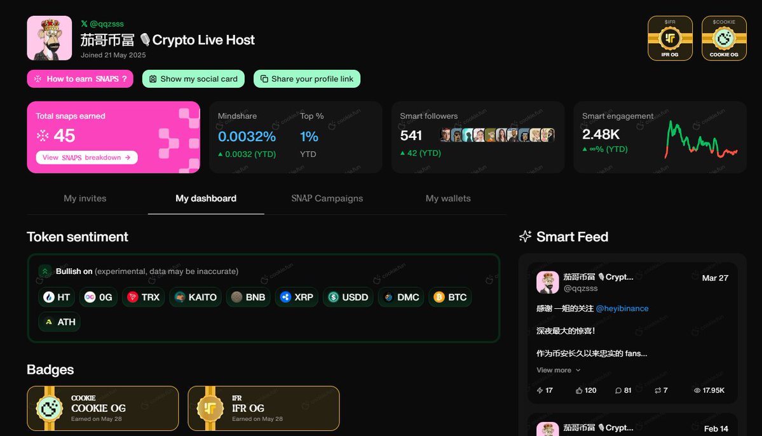The height and width of the screenshot is (436, 762).
Task: Select the XRP token chip
Action: (296, 297)
